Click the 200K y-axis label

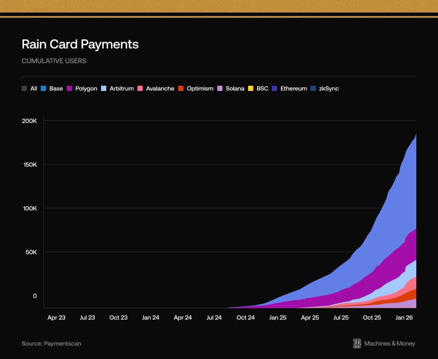click(29, 121)
